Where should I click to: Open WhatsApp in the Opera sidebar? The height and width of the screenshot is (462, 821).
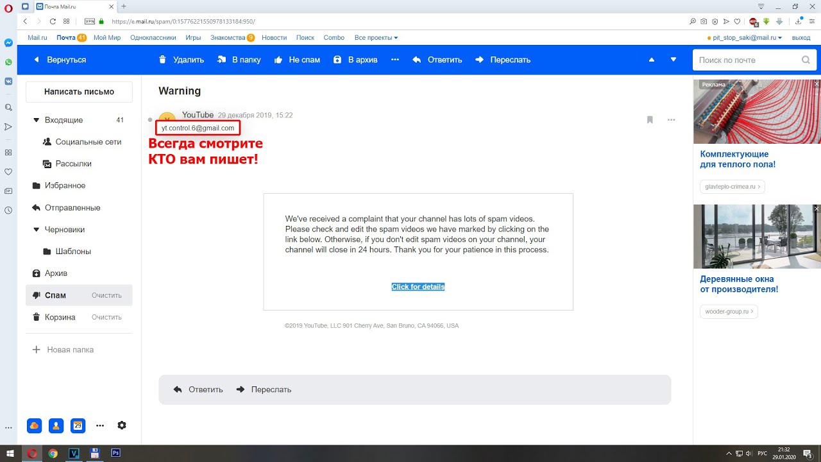pos(8,62)
